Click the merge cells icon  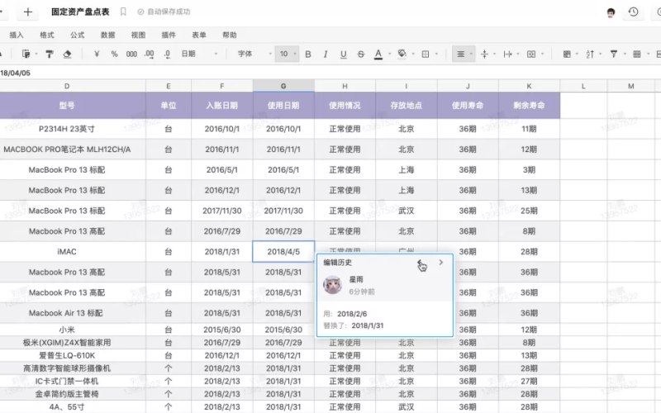[531, 54]
